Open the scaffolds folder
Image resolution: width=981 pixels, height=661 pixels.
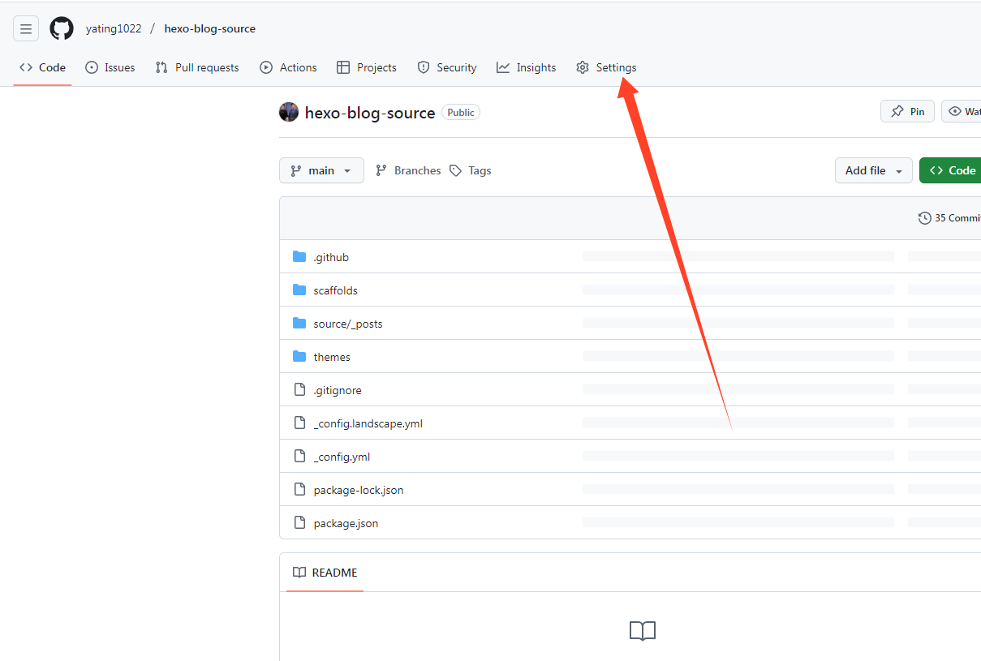pos(335,290)
